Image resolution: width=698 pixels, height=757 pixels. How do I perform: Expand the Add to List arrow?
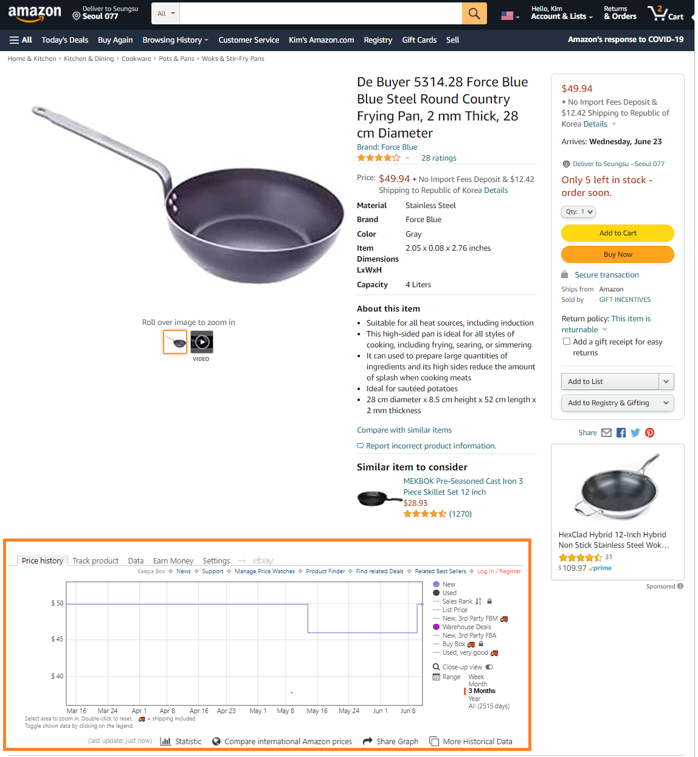click(x=666, y=382)
